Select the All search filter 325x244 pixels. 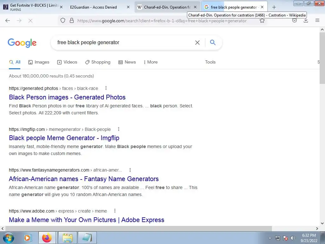15,62
